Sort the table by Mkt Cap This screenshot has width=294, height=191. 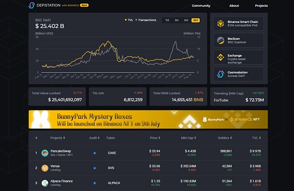point(189,138)
